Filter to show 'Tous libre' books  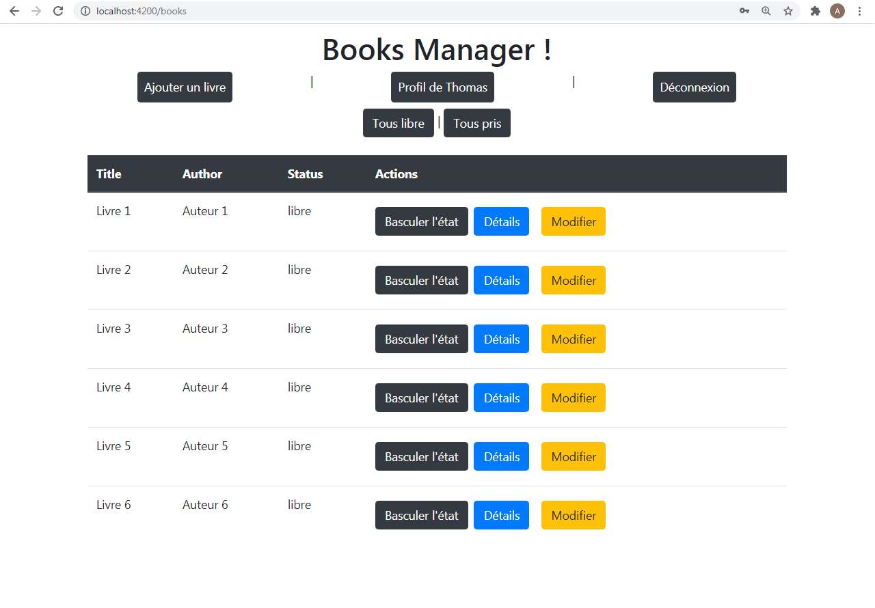pyautogui.click(x=398, y=123)
